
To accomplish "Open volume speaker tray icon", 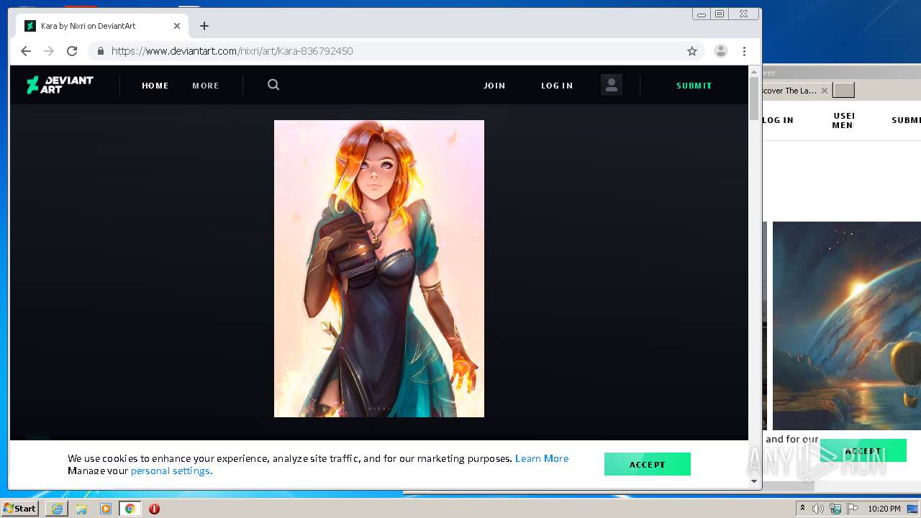I will tap(818, 509).
